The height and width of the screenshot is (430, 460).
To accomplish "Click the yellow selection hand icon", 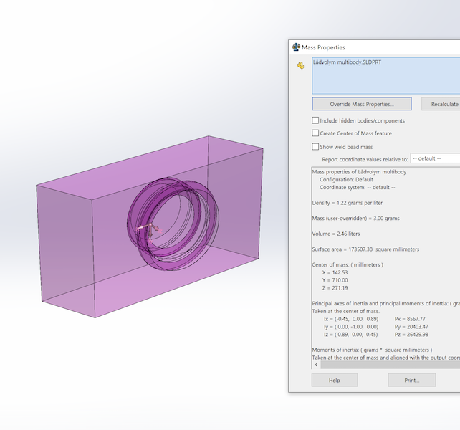I will (x=301, y=66).
